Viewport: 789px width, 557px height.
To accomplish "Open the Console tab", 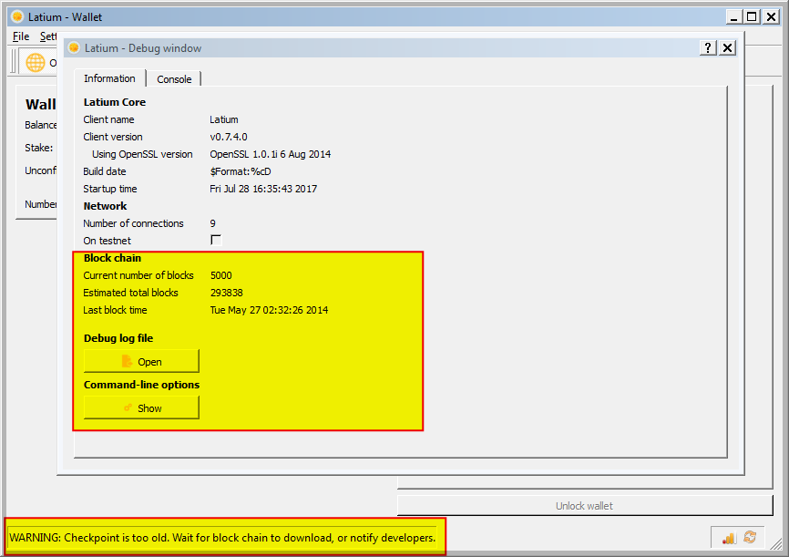I will pyautogui.click(x=174, y=79).
